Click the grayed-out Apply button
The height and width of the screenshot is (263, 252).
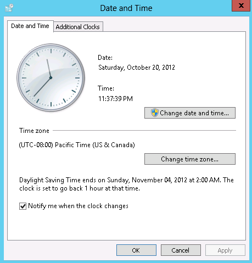click(x=225, y=250)
